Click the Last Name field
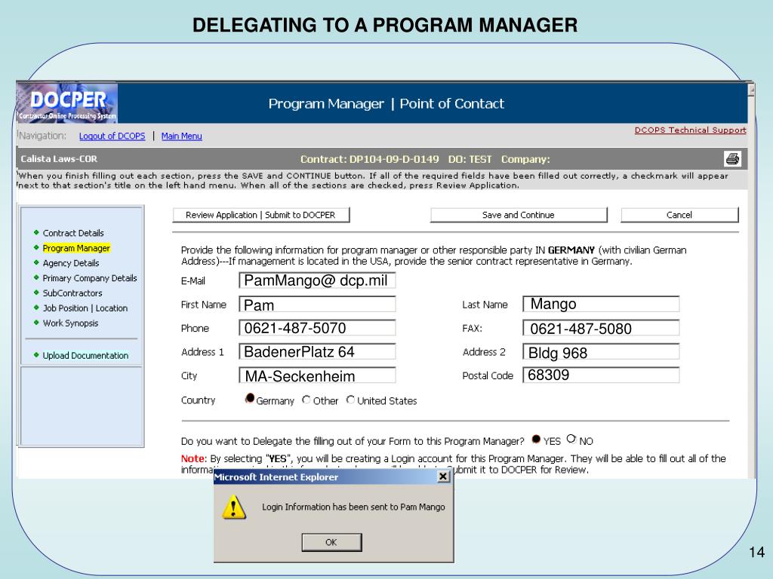This screenshot has height=579, width=773. point(601,304)
